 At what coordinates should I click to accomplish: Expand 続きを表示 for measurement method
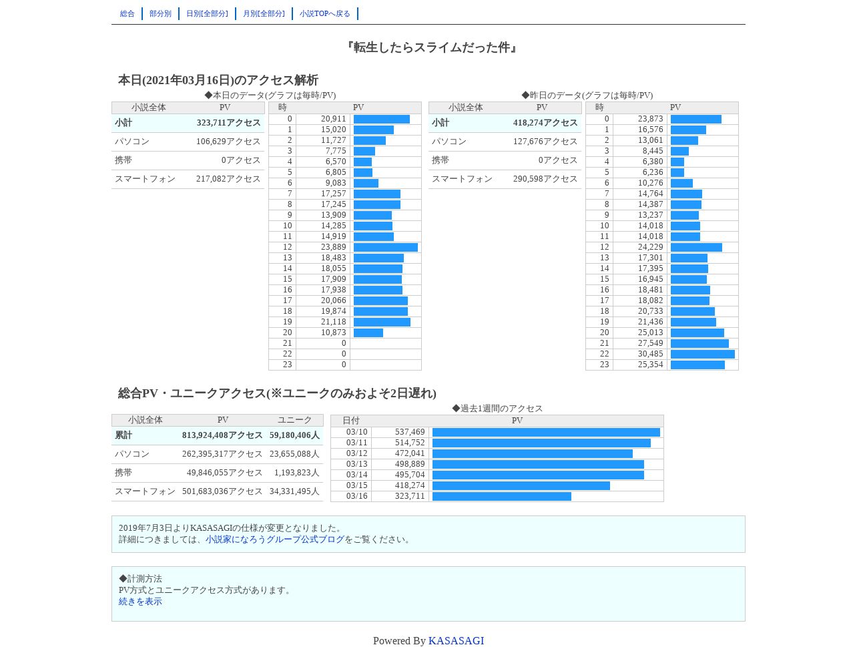point(140,602)
